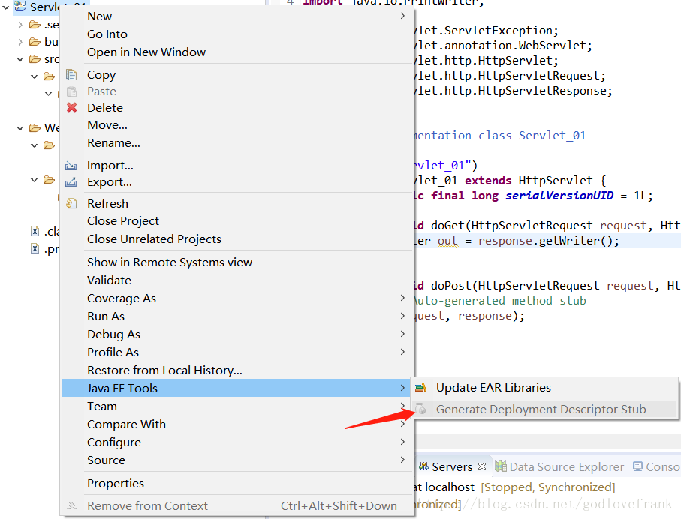681x519 pixels.
Task: Click the Data Source Explorer tab icon
Action: (x=501, y=466)
